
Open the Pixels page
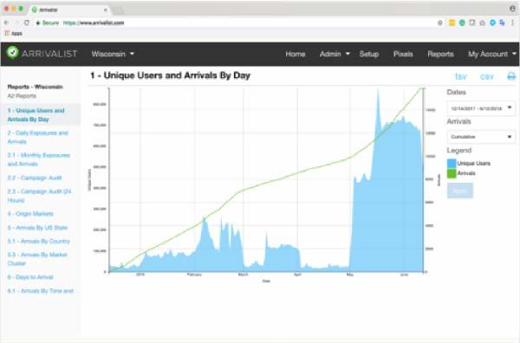(403, 54)
